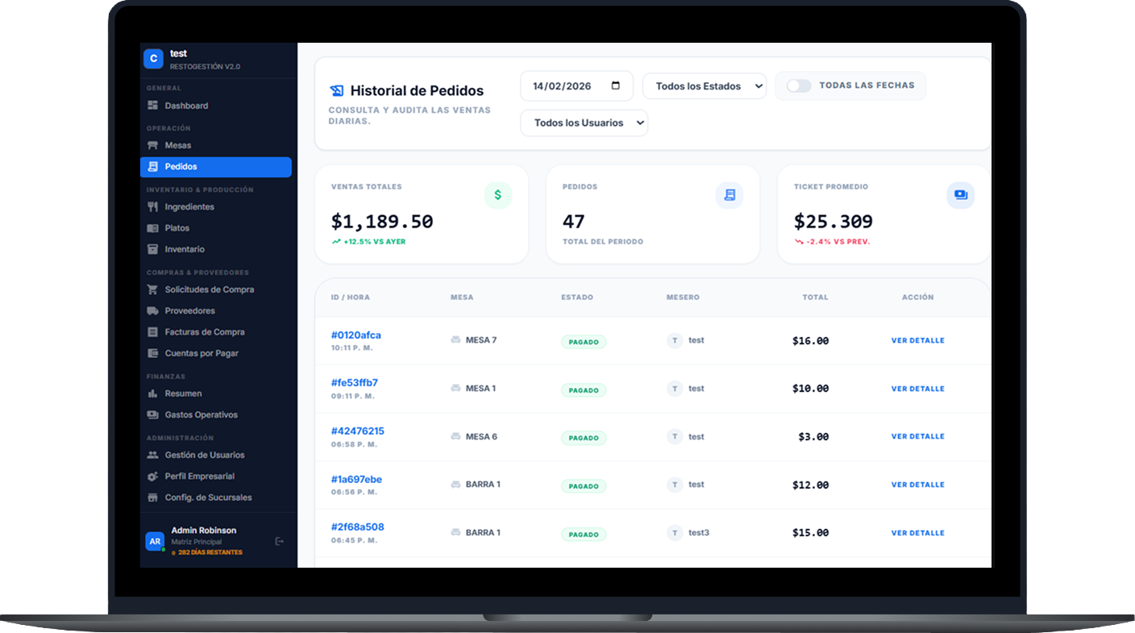Click the Ingredientes utensils icon
The width and height of the screenshot is (1135, 633).
[x=153, y=206]
